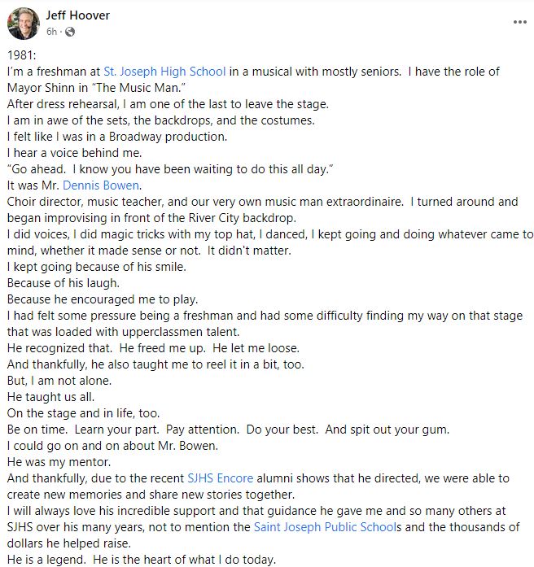This screenshot has width=534, height=567.
Task: Open the St. Joseph High School link
Action: pos(164,72)
